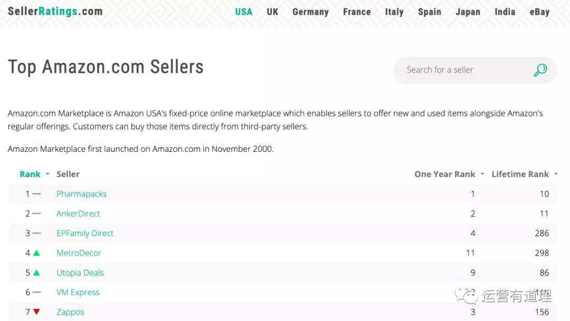Switch to the Germany marketplace tab
The width and height of the screenshot is (570, 321).
click(310, 12)
